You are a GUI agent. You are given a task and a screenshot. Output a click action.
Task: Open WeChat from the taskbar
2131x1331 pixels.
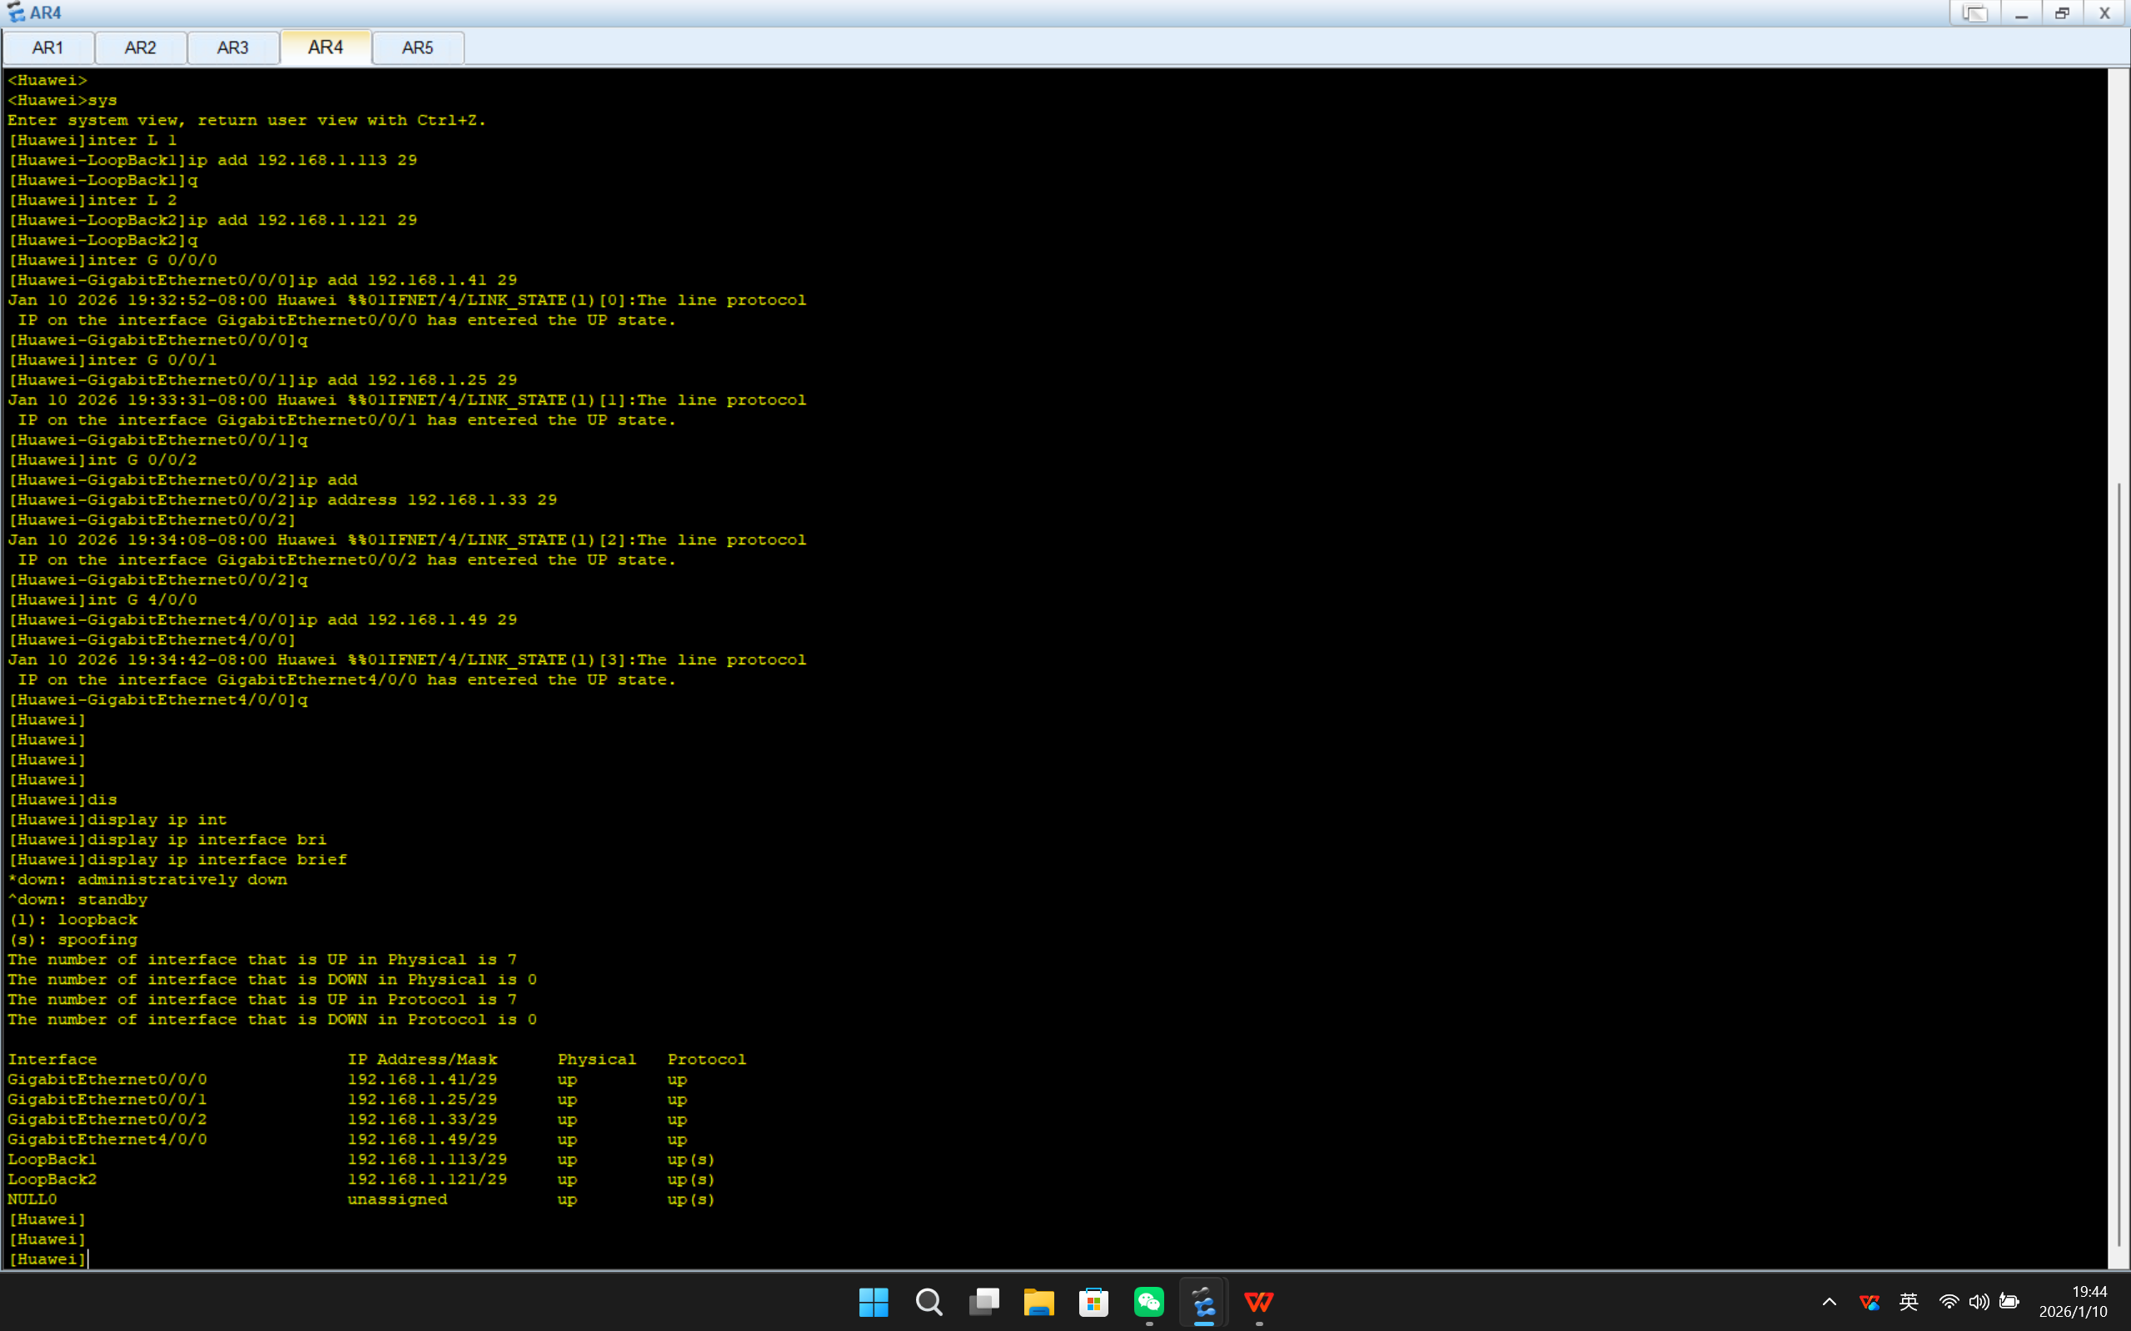1148,1302
